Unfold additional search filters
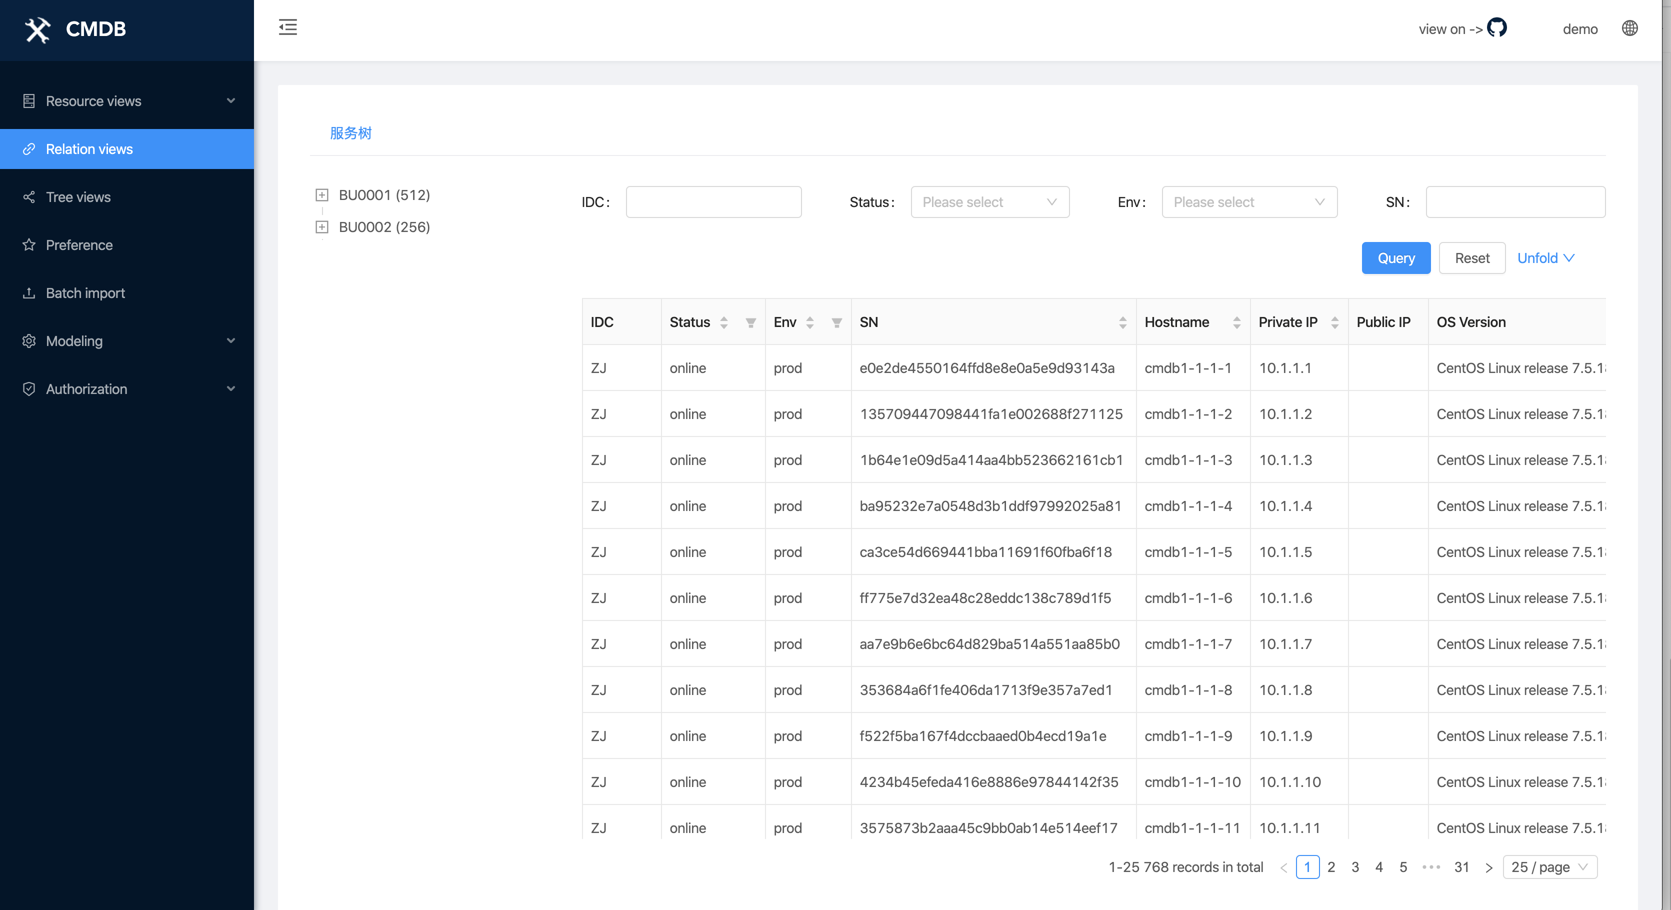The width and height of the screenshot is (1671, 910). click(1545, 258)
